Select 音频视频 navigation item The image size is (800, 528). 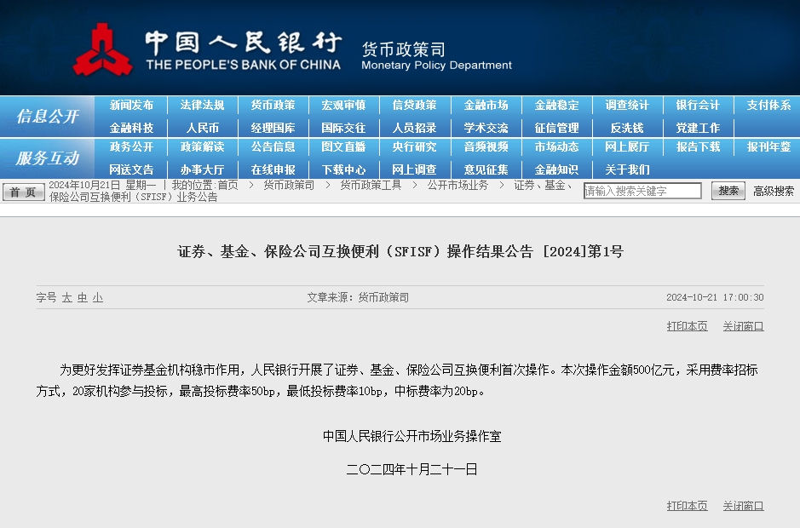tap(486, 147)
